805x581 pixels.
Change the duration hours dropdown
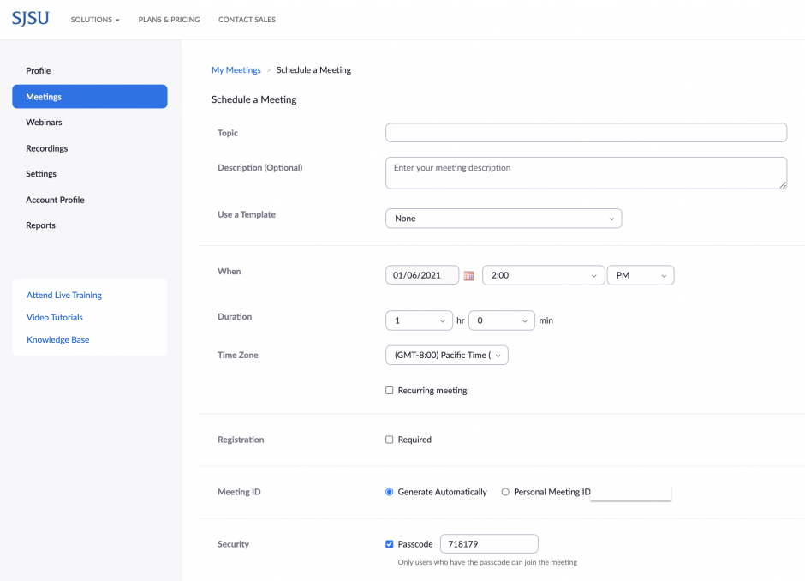coord(419,320)
